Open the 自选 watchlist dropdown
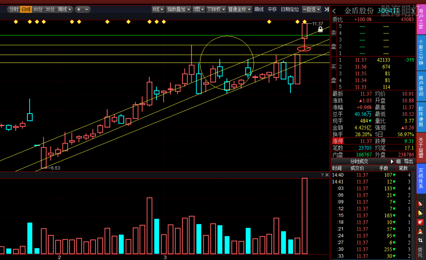This screenshot has height=260, width=426. point(311,9)
